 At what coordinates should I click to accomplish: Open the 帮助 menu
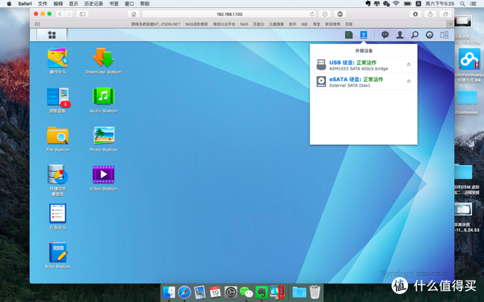(x=144, y=4)
